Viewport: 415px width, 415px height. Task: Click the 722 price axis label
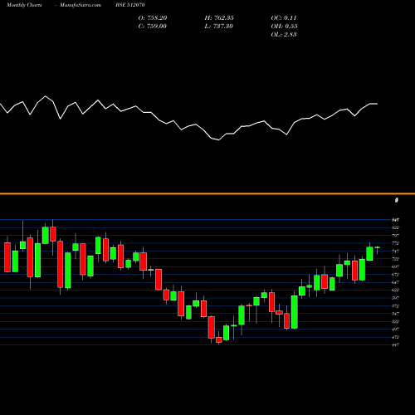(x=395, y=259)
